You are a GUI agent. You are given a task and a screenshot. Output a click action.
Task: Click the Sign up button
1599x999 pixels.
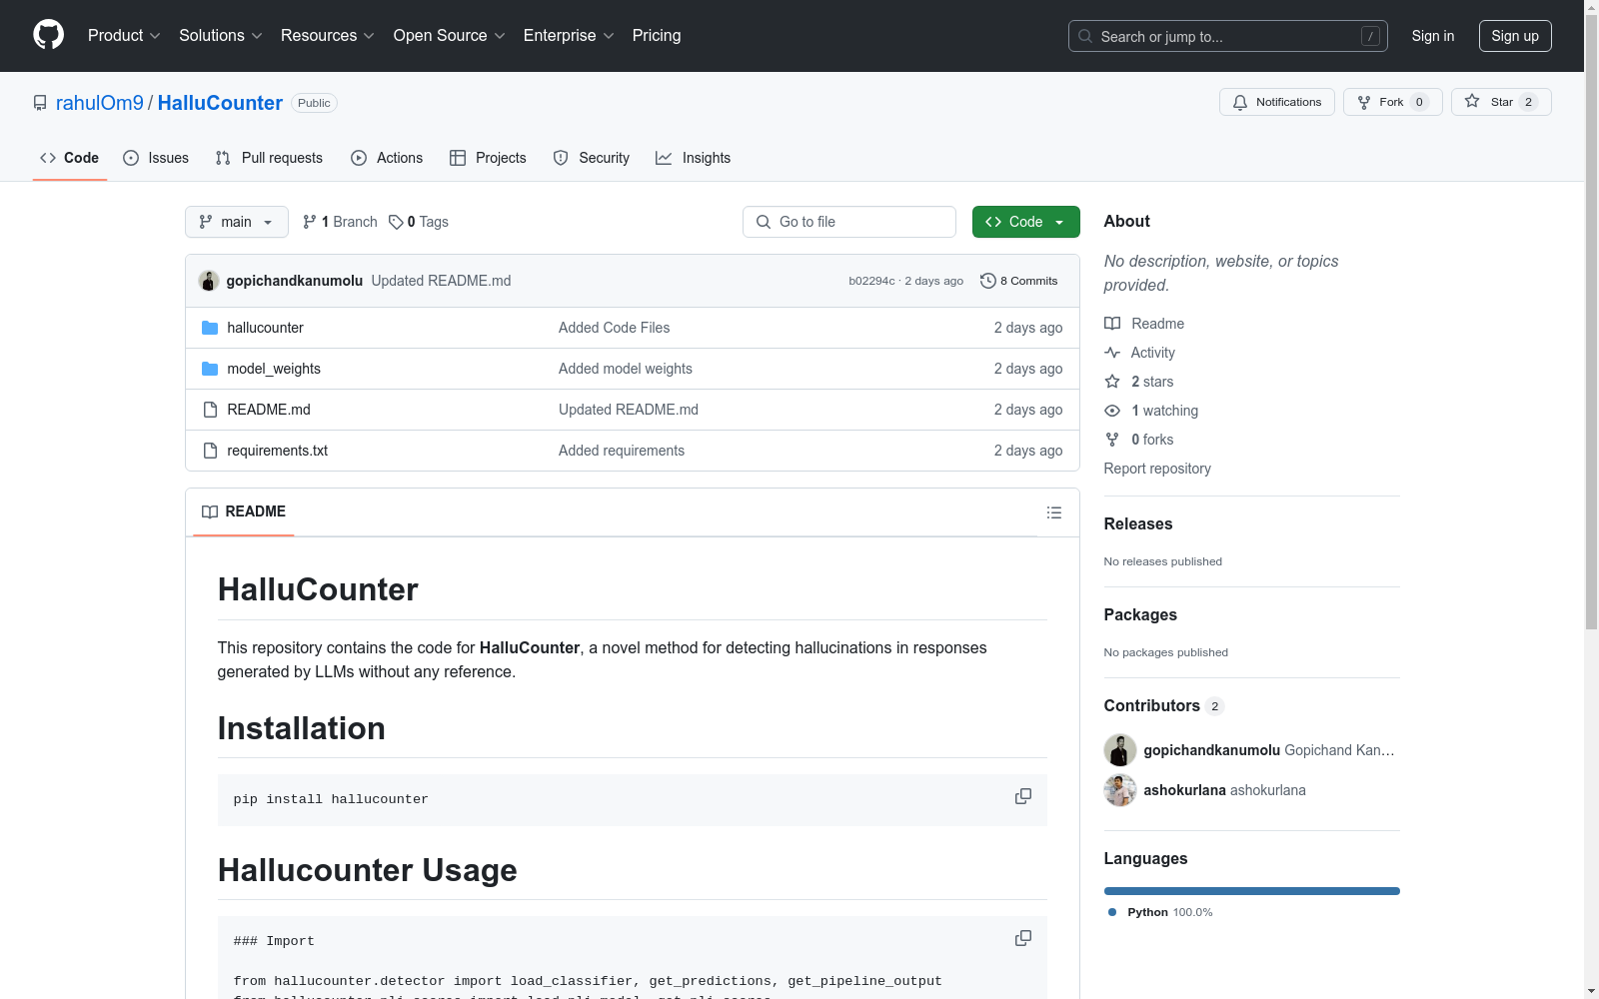coord(1515,36)
